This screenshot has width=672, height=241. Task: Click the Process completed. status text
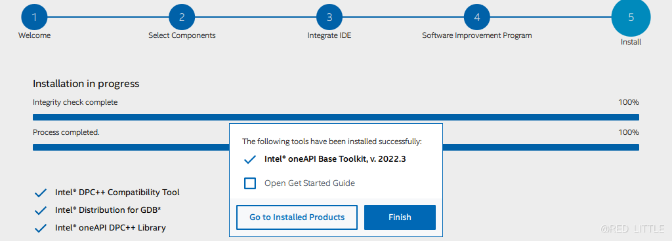point(66,132)
